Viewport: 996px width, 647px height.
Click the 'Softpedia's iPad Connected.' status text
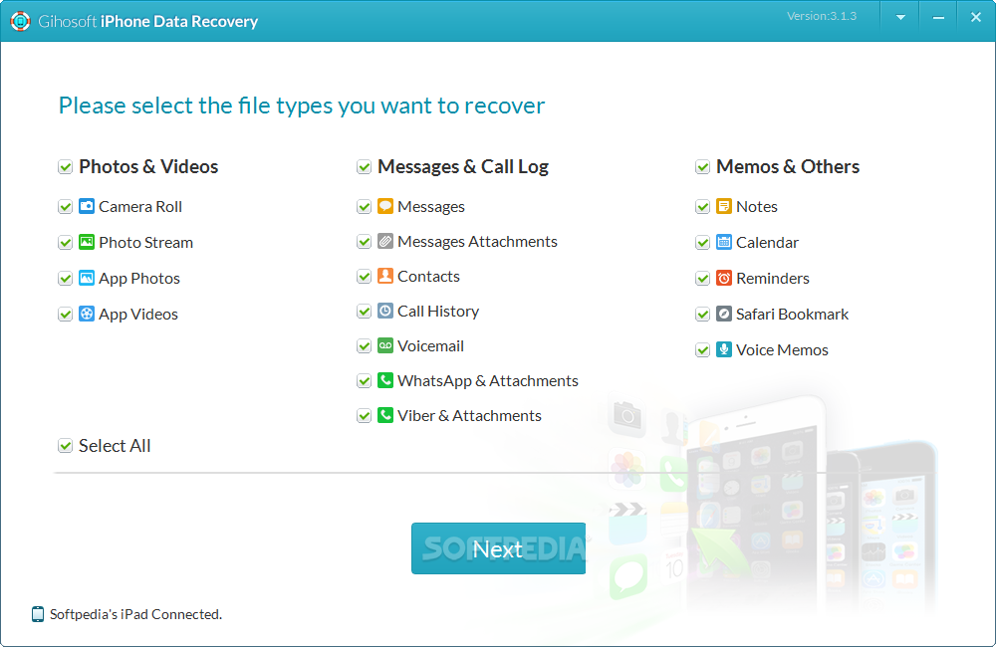[x=135, y=614]
